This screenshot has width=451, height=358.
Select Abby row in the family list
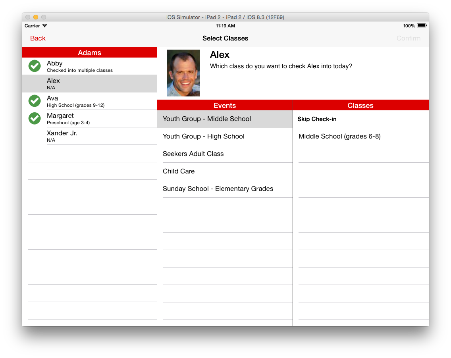[x=89, y=66]
